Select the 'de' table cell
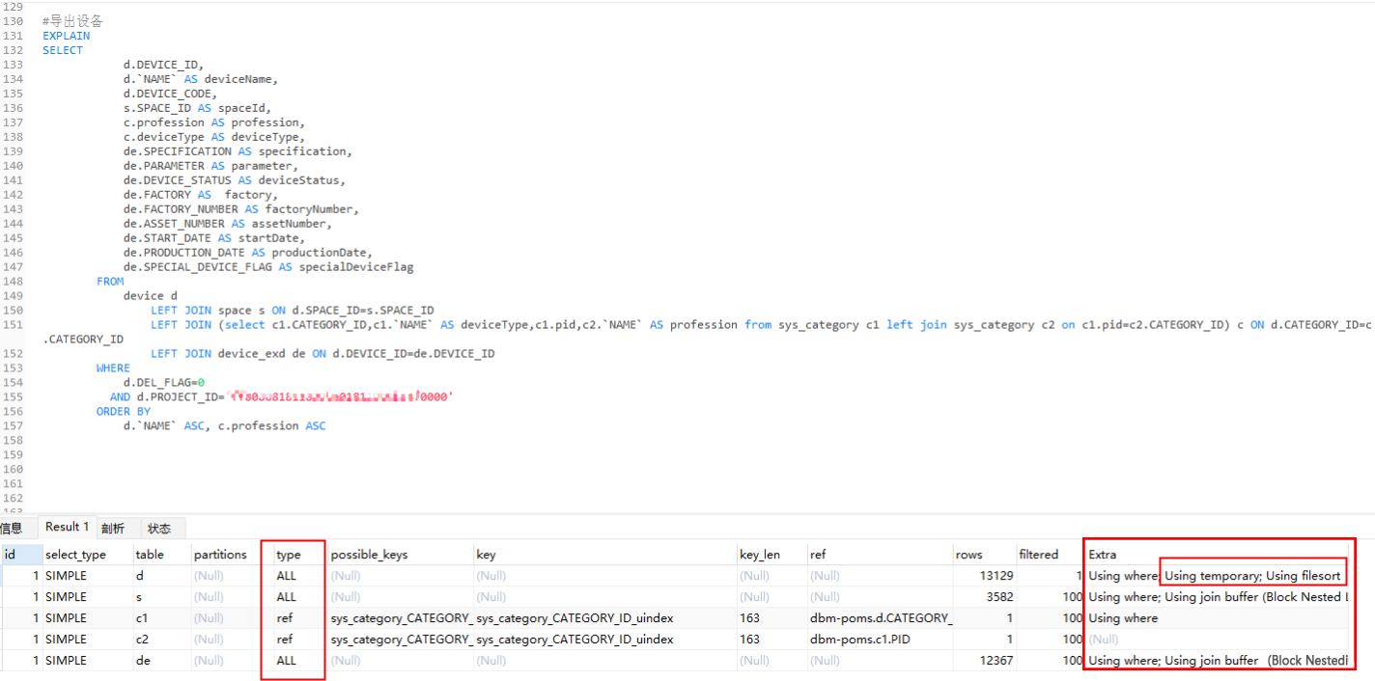 tap(161, 661)
